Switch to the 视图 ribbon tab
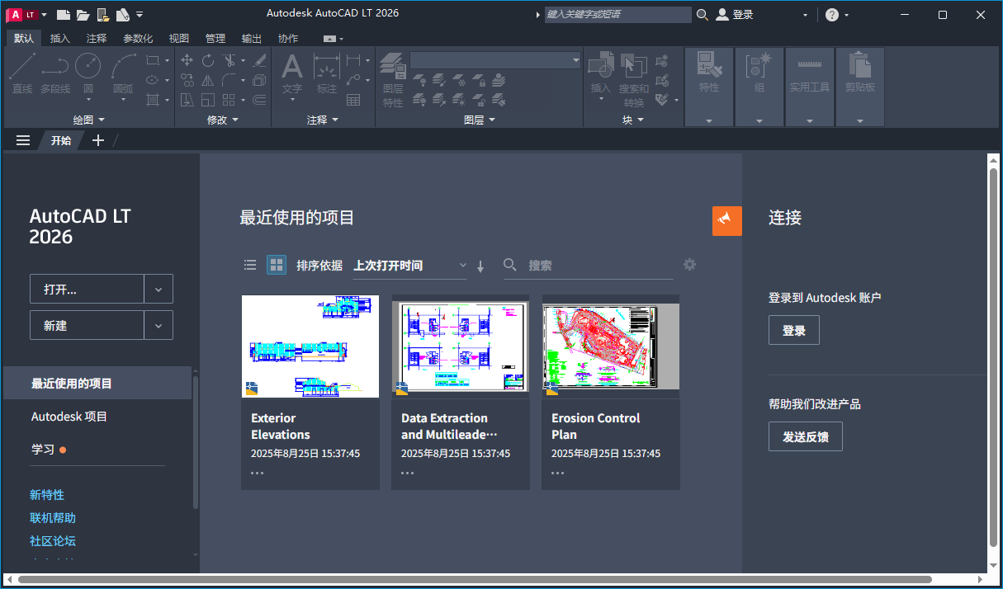 [179, 38]
